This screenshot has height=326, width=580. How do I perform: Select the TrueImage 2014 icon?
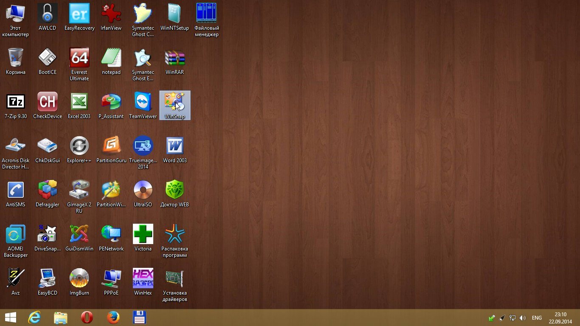143,152
